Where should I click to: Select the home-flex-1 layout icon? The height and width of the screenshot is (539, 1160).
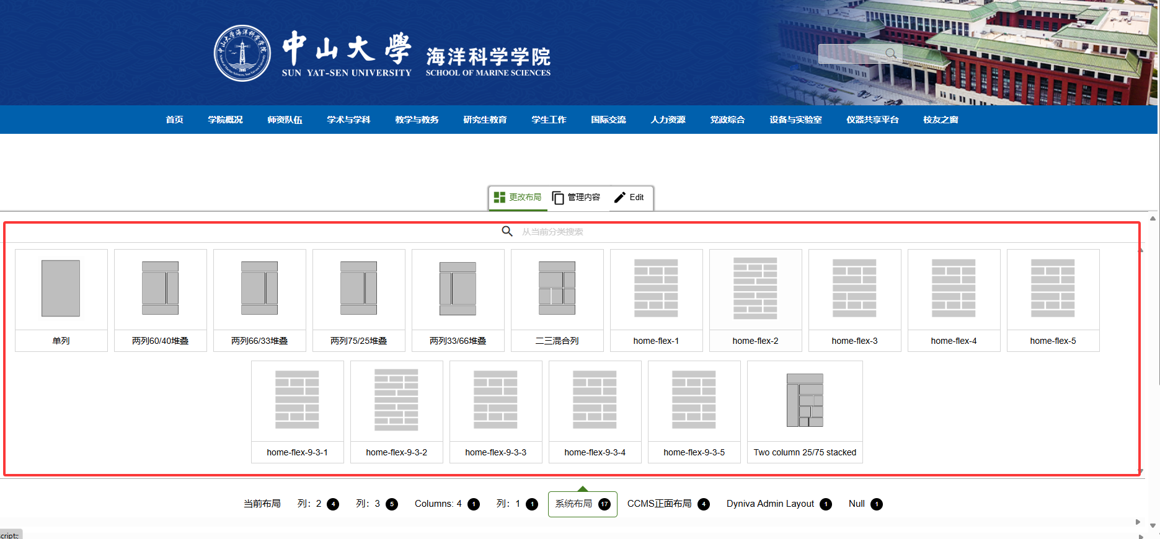(656, 289)
